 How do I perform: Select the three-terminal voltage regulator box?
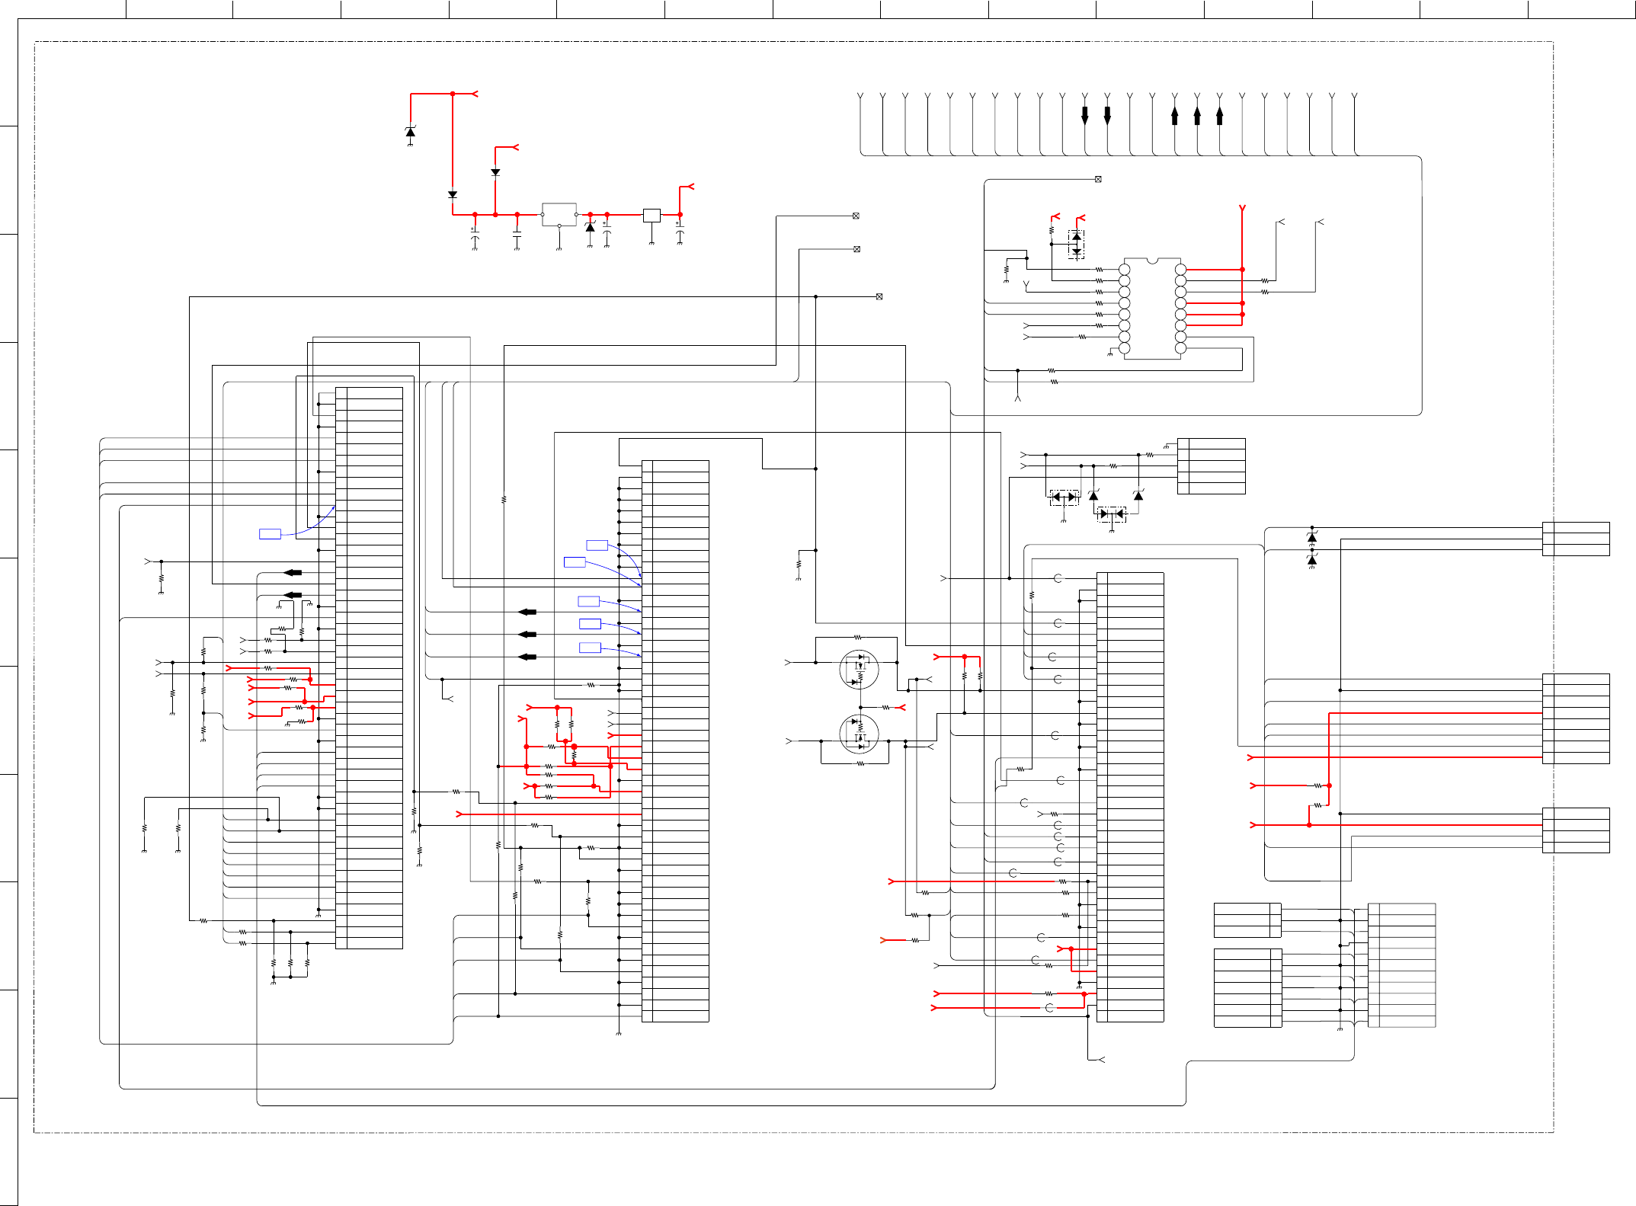(559, 214)
